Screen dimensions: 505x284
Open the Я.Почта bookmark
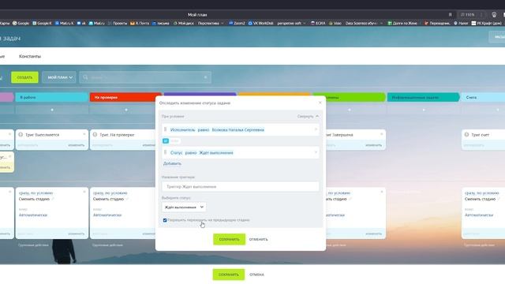pos(140,23)
